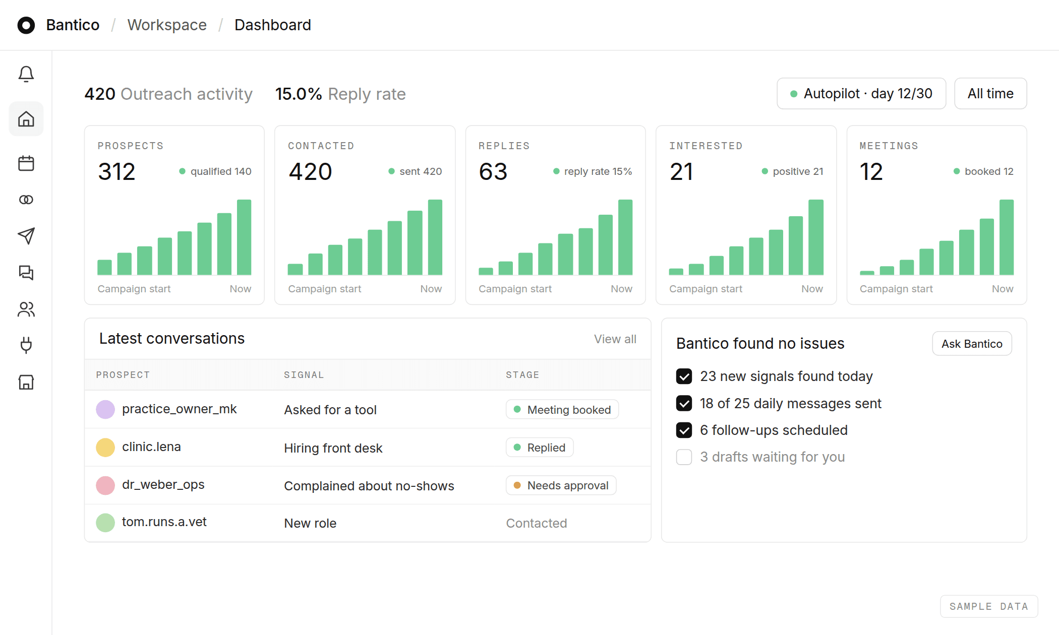Open the All time range selector
The image size is (1059, 635).
point(990,94)
